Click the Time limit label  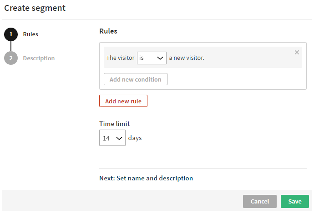[x=114, y=123]
